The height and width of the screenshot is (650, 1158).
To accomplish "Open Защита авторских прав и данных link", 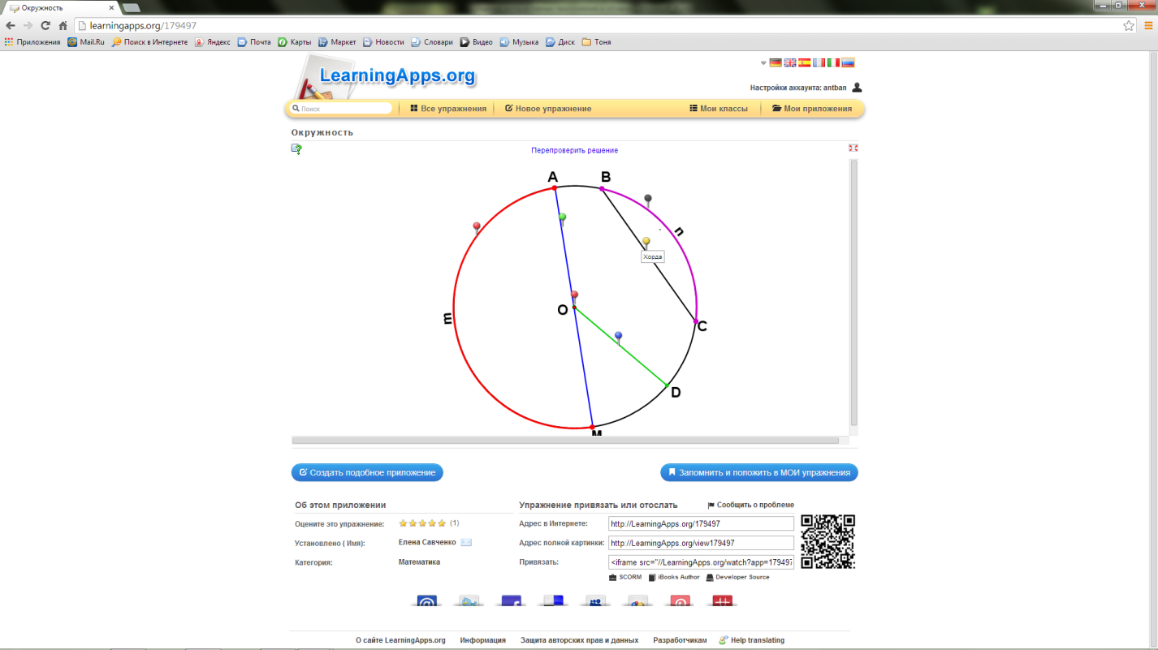I will point(579,640).
